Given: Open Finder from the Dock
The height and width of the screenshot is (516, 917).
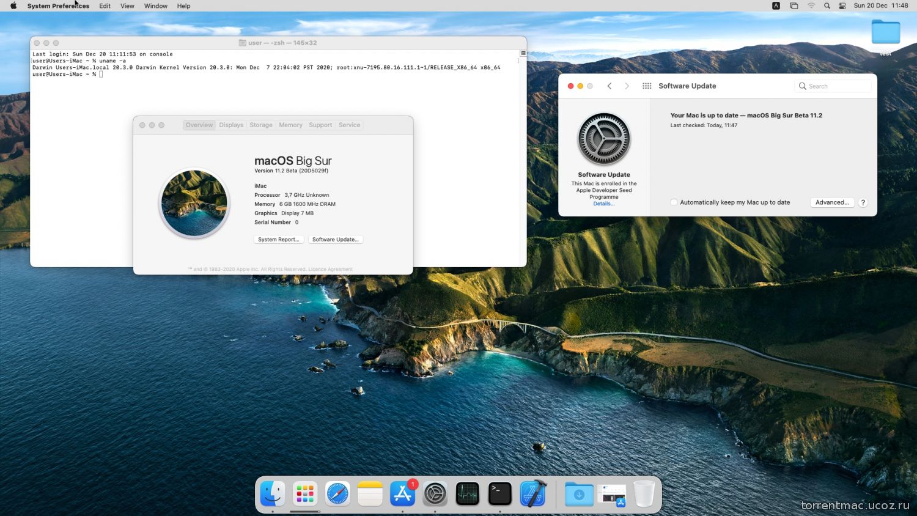Looking at the screenshot, I should [273, 494].
